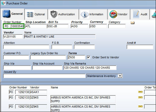Click the Authorization shield checkmark icon
Image resolution: width=156 pixels, height=112 pixels.
click(54, 14)
